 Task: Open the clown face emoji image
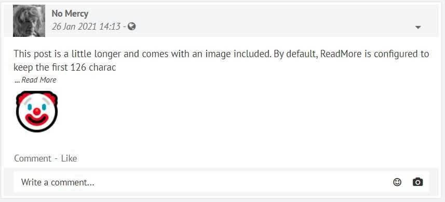point(37,112)
